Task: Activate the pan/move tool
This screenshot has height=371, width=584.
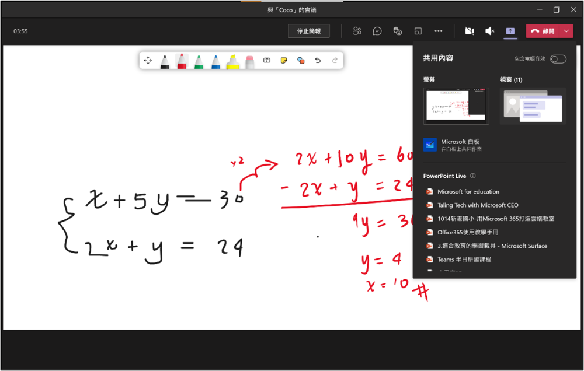Action: (148, 60)
